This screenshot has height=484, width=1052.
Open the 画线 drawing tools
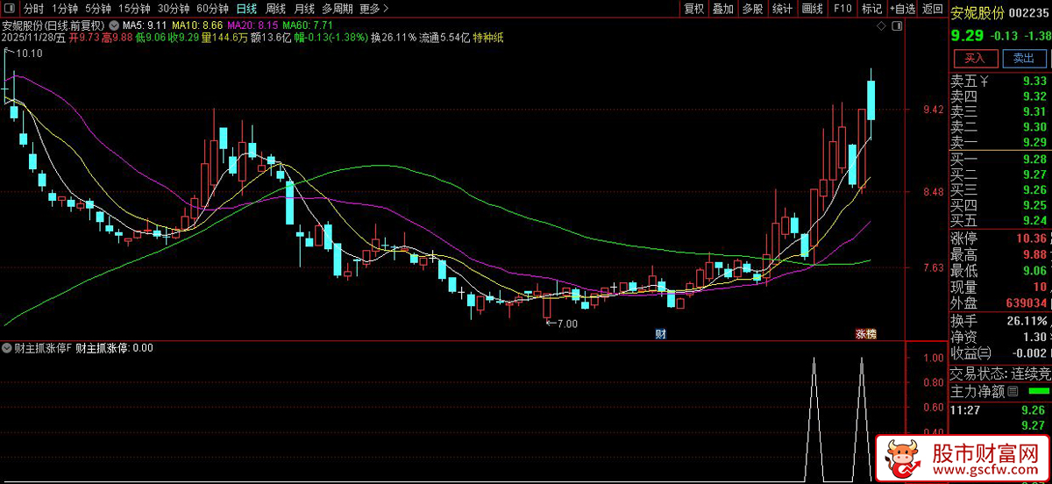pos(812,9)
